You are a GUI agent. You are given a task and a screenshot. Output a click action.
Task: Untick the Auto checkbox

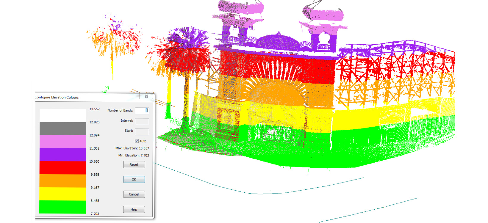point(137,141)
